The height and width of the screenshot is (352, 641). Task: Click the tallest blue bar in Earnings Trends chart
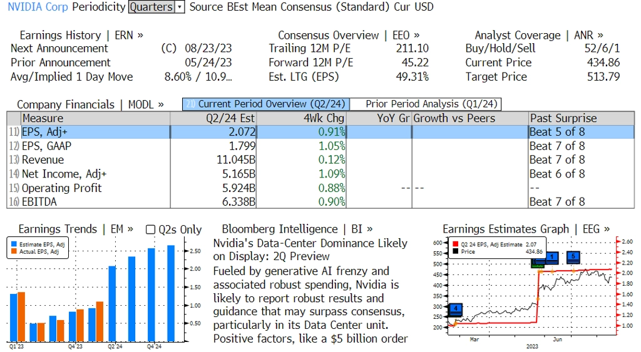click(171, 293)
